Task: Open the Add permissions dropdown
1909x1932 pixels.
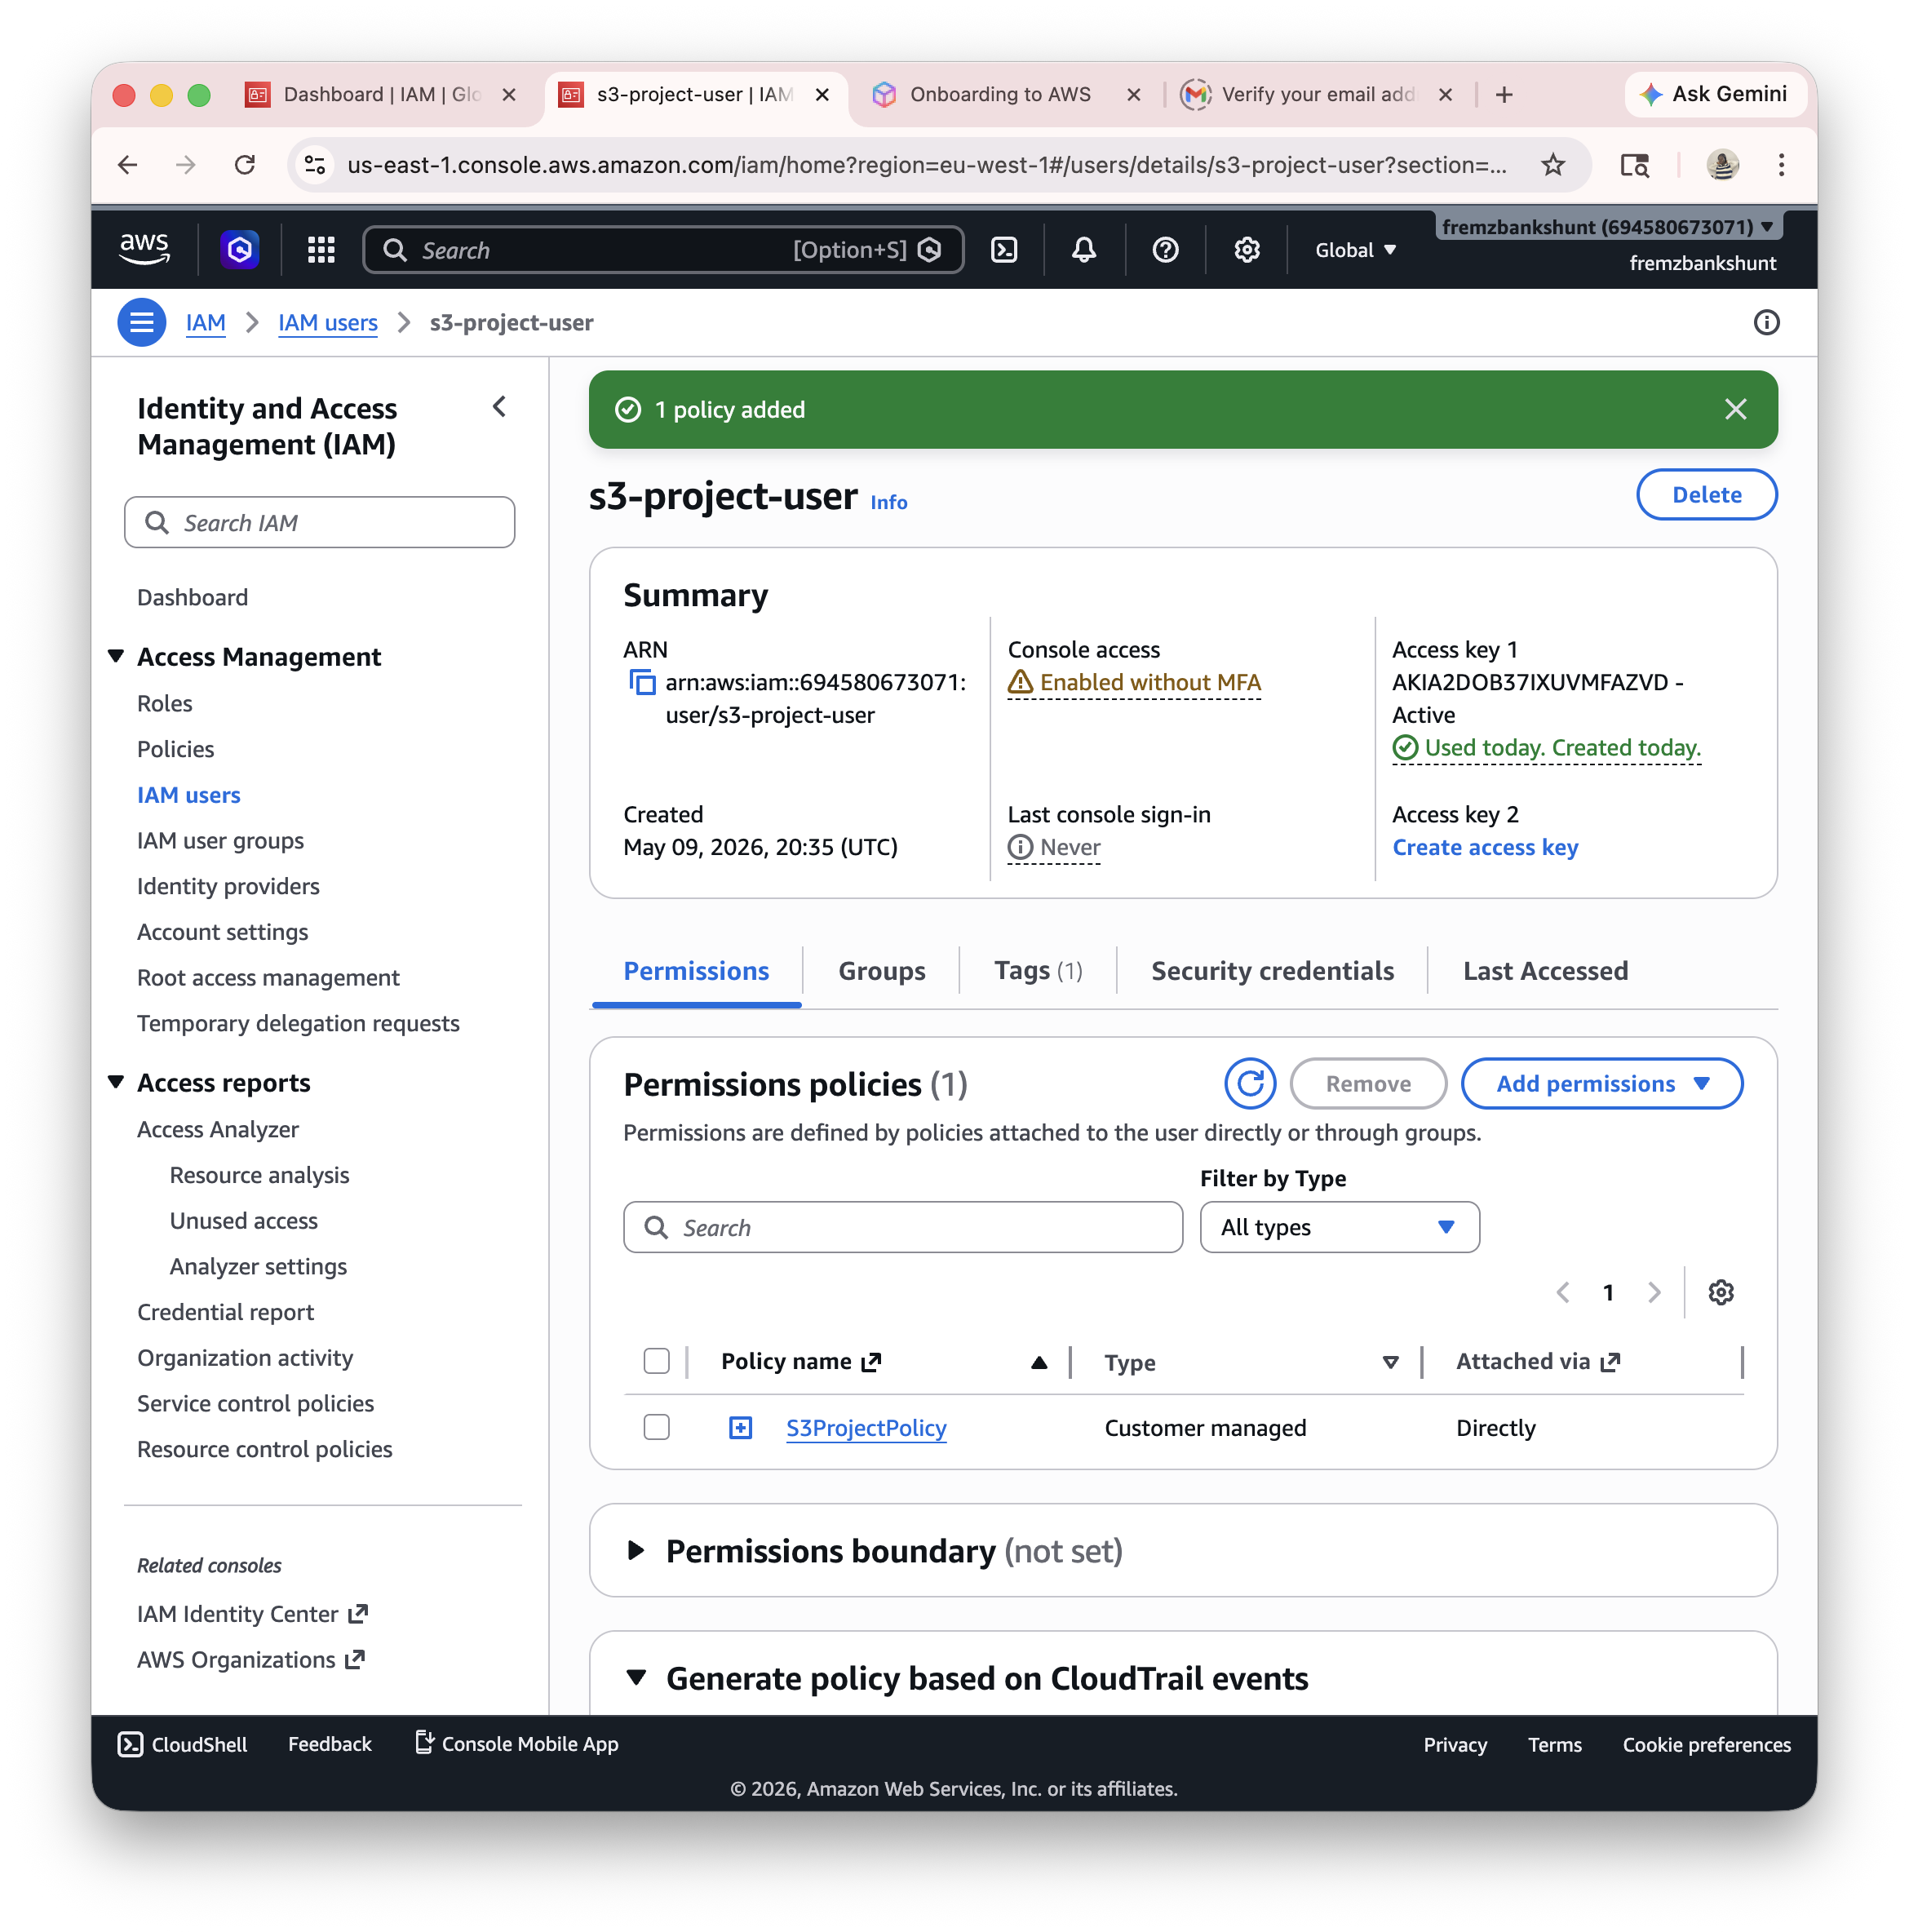Action: pos(1601,1083)
